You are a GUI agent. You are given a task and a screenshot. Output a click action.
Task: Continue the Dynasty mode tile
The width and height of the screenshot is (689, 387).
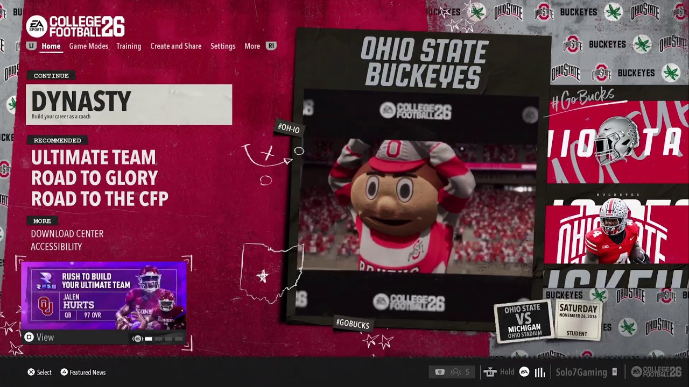tap(129, 104)
